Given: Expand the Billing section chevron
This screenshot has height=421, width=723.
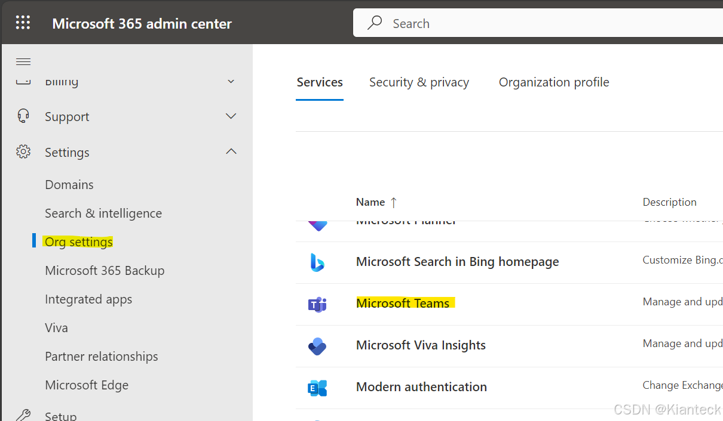Looking at the screenshot, I should [x=231, y=81].
